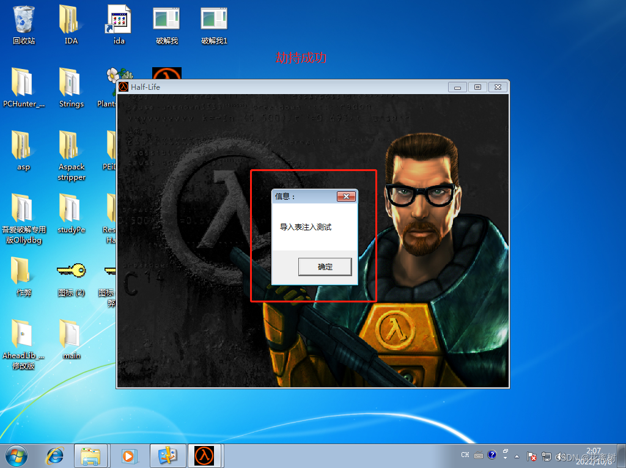Open Action Center flag icon
The height and width of the screenshot is (468, 626).
pos(531,456)
